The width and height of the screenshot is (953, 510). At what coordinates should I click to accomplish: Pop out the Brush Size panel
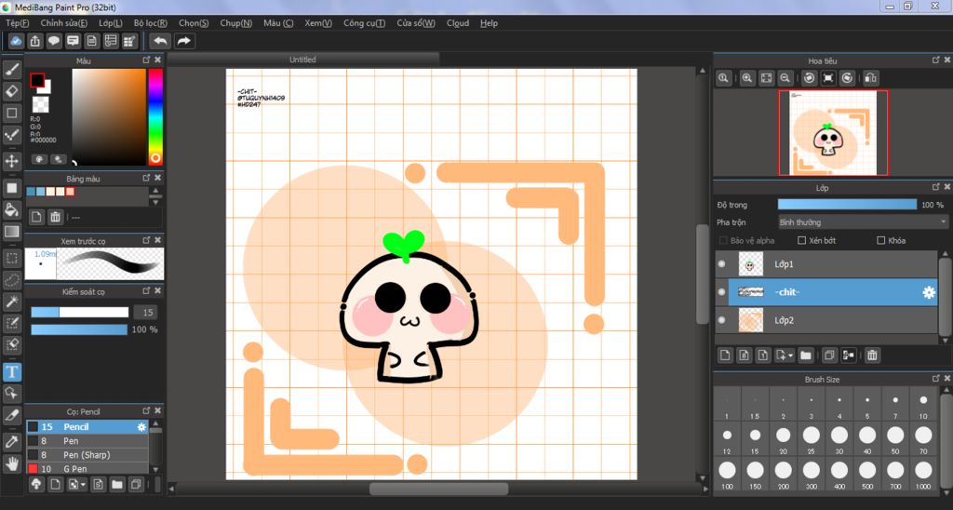point(936,379)
